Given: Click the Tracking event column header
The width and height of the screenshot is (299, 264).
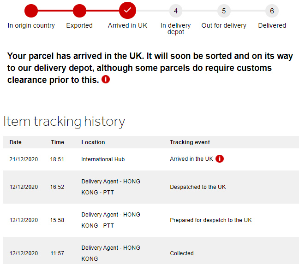Looking at the screenshot, I should click(x=190, y=142).
